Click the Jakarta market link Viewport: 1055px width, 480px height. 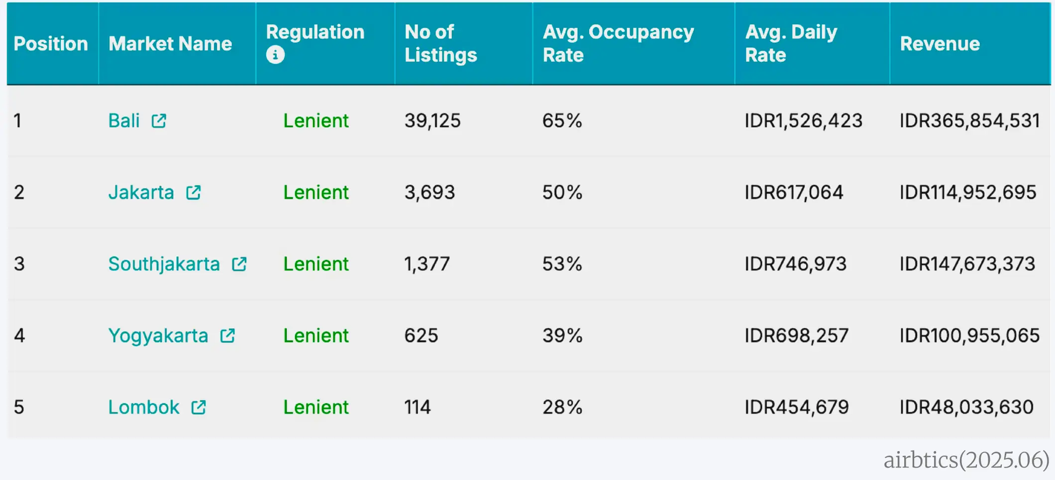[x=141, y=193]
